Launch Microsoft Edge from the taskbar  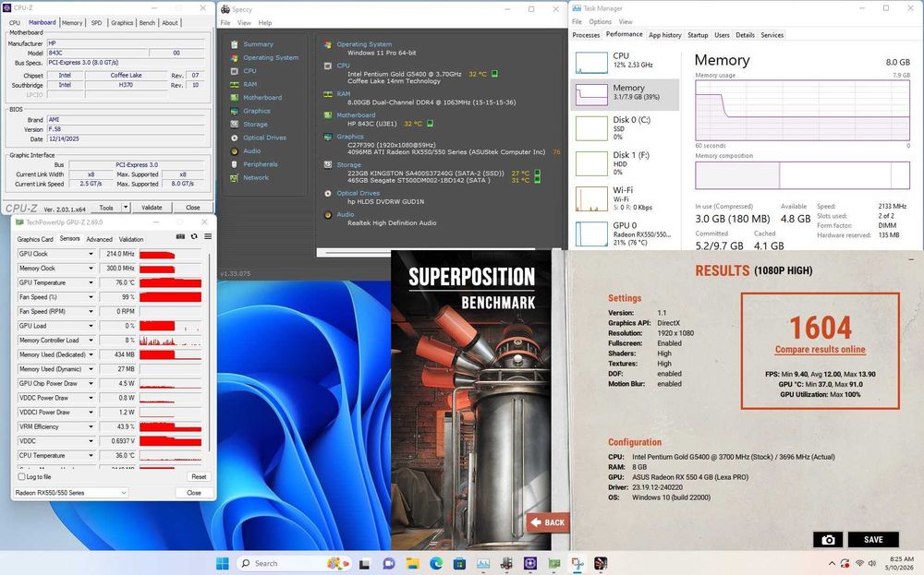click(x=435, y=563)
